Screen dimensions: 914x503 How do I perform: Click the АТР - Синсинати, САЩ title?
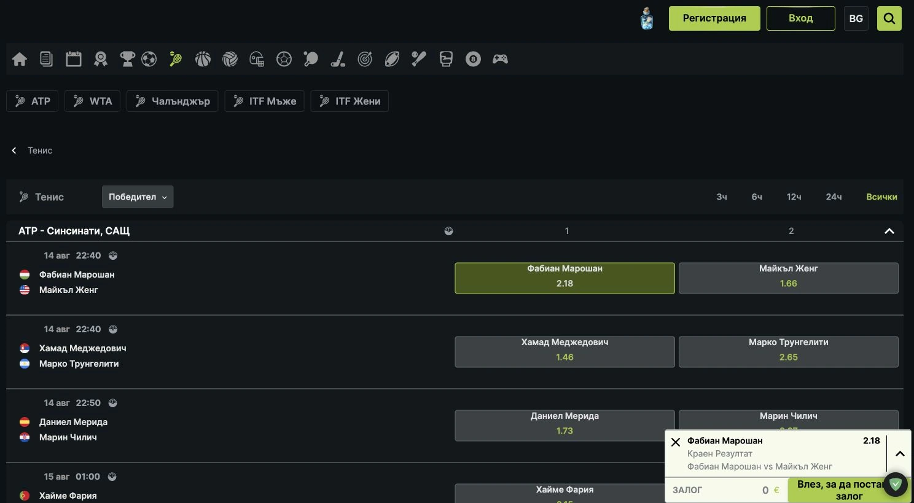click(74, 231)
